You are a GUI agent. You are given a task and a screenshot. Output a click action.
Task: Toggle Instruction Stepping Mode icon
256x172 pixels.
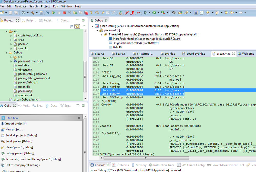(x=113, y=13)
